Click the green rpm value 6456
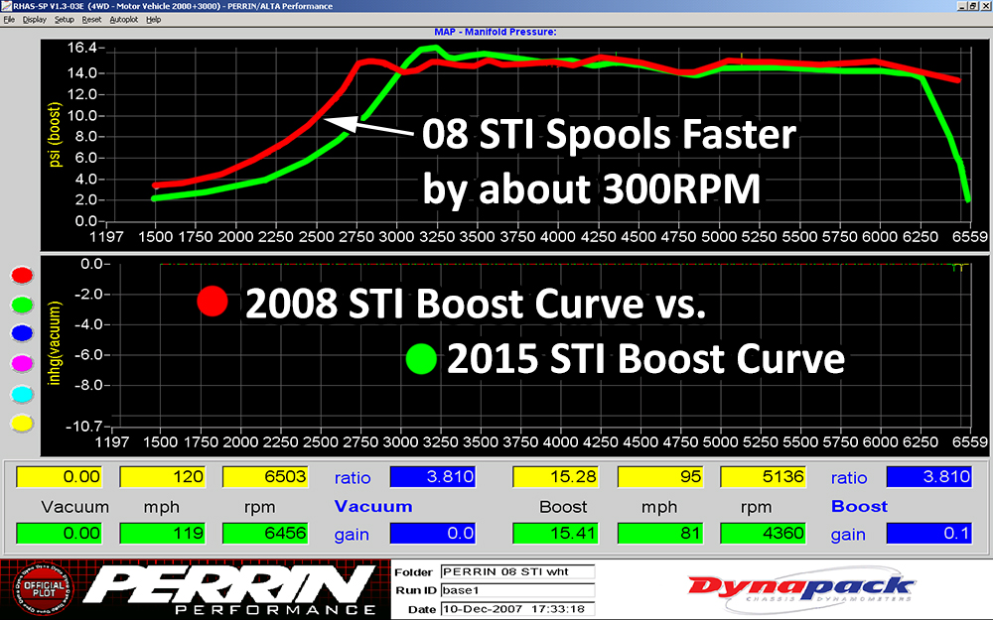993x620 pixels. (265, 533)
